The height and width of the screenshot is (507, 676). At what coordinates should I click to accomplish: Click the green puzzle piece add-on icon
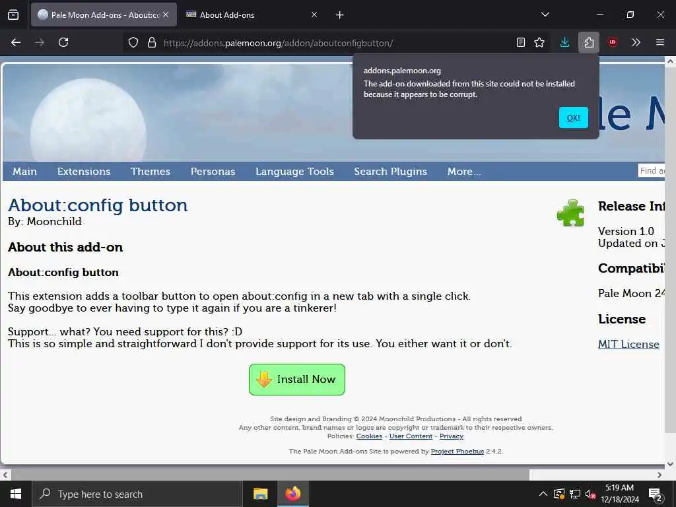coord(570,213)
